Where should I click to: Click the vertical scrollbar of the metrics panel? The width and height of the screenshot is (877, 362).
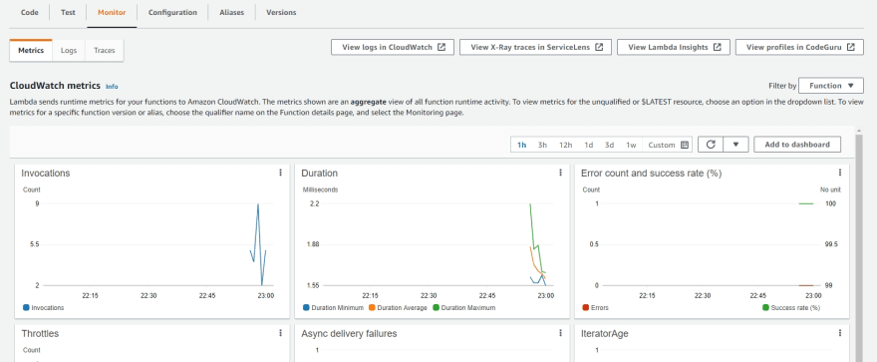859,246
